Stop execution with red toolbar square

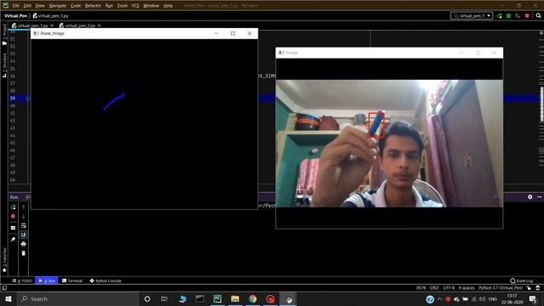pos(527,15)
